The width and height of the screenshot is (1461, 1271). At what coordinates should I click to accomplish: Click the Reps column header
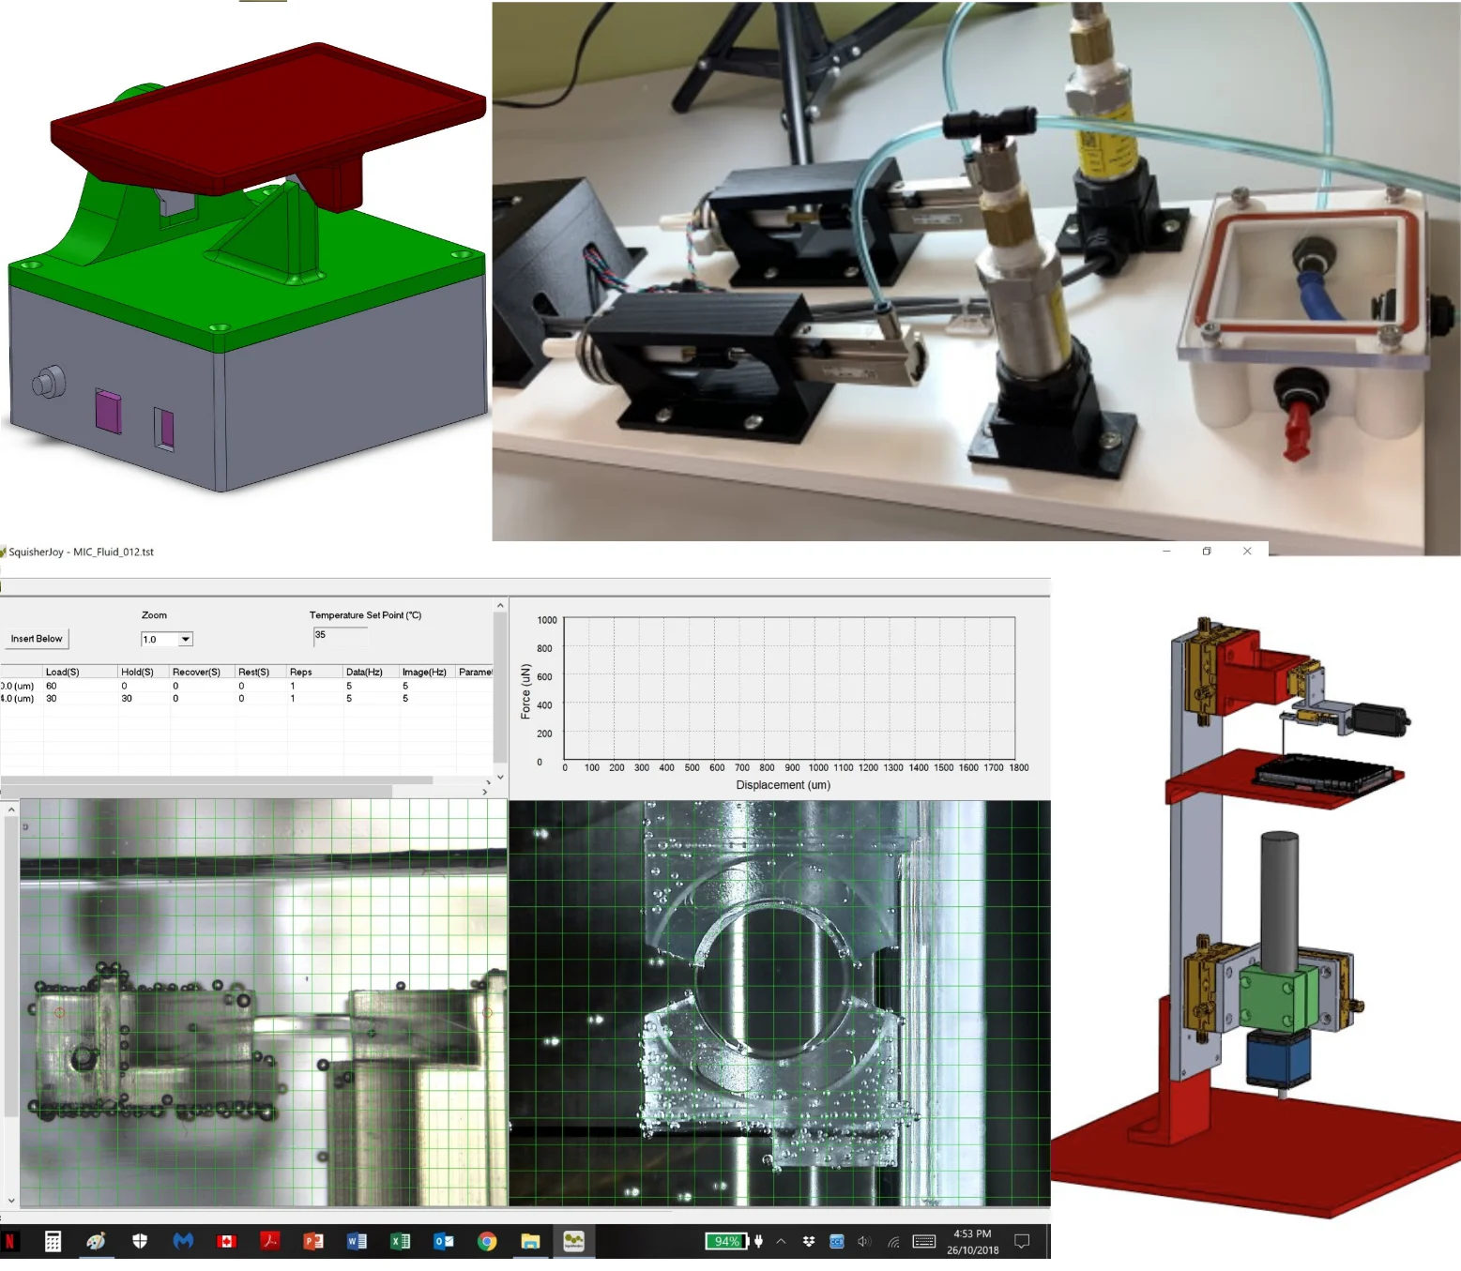coord(314,672)
